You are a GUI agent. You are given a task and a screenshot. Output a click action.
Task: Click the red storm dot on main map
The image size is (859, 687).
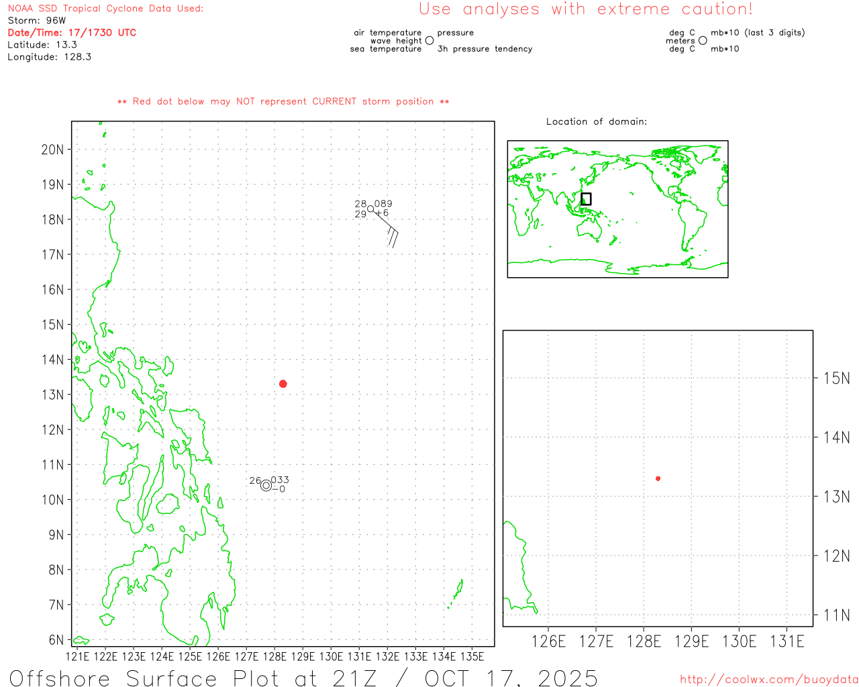(283, 384)
